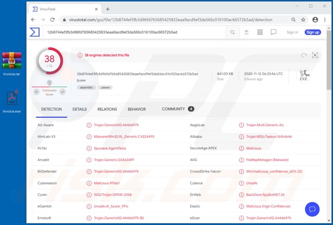
Task: Click BackDoor.SpyBotNET.25 DrWeb result
Action: (x=265, y=195)
